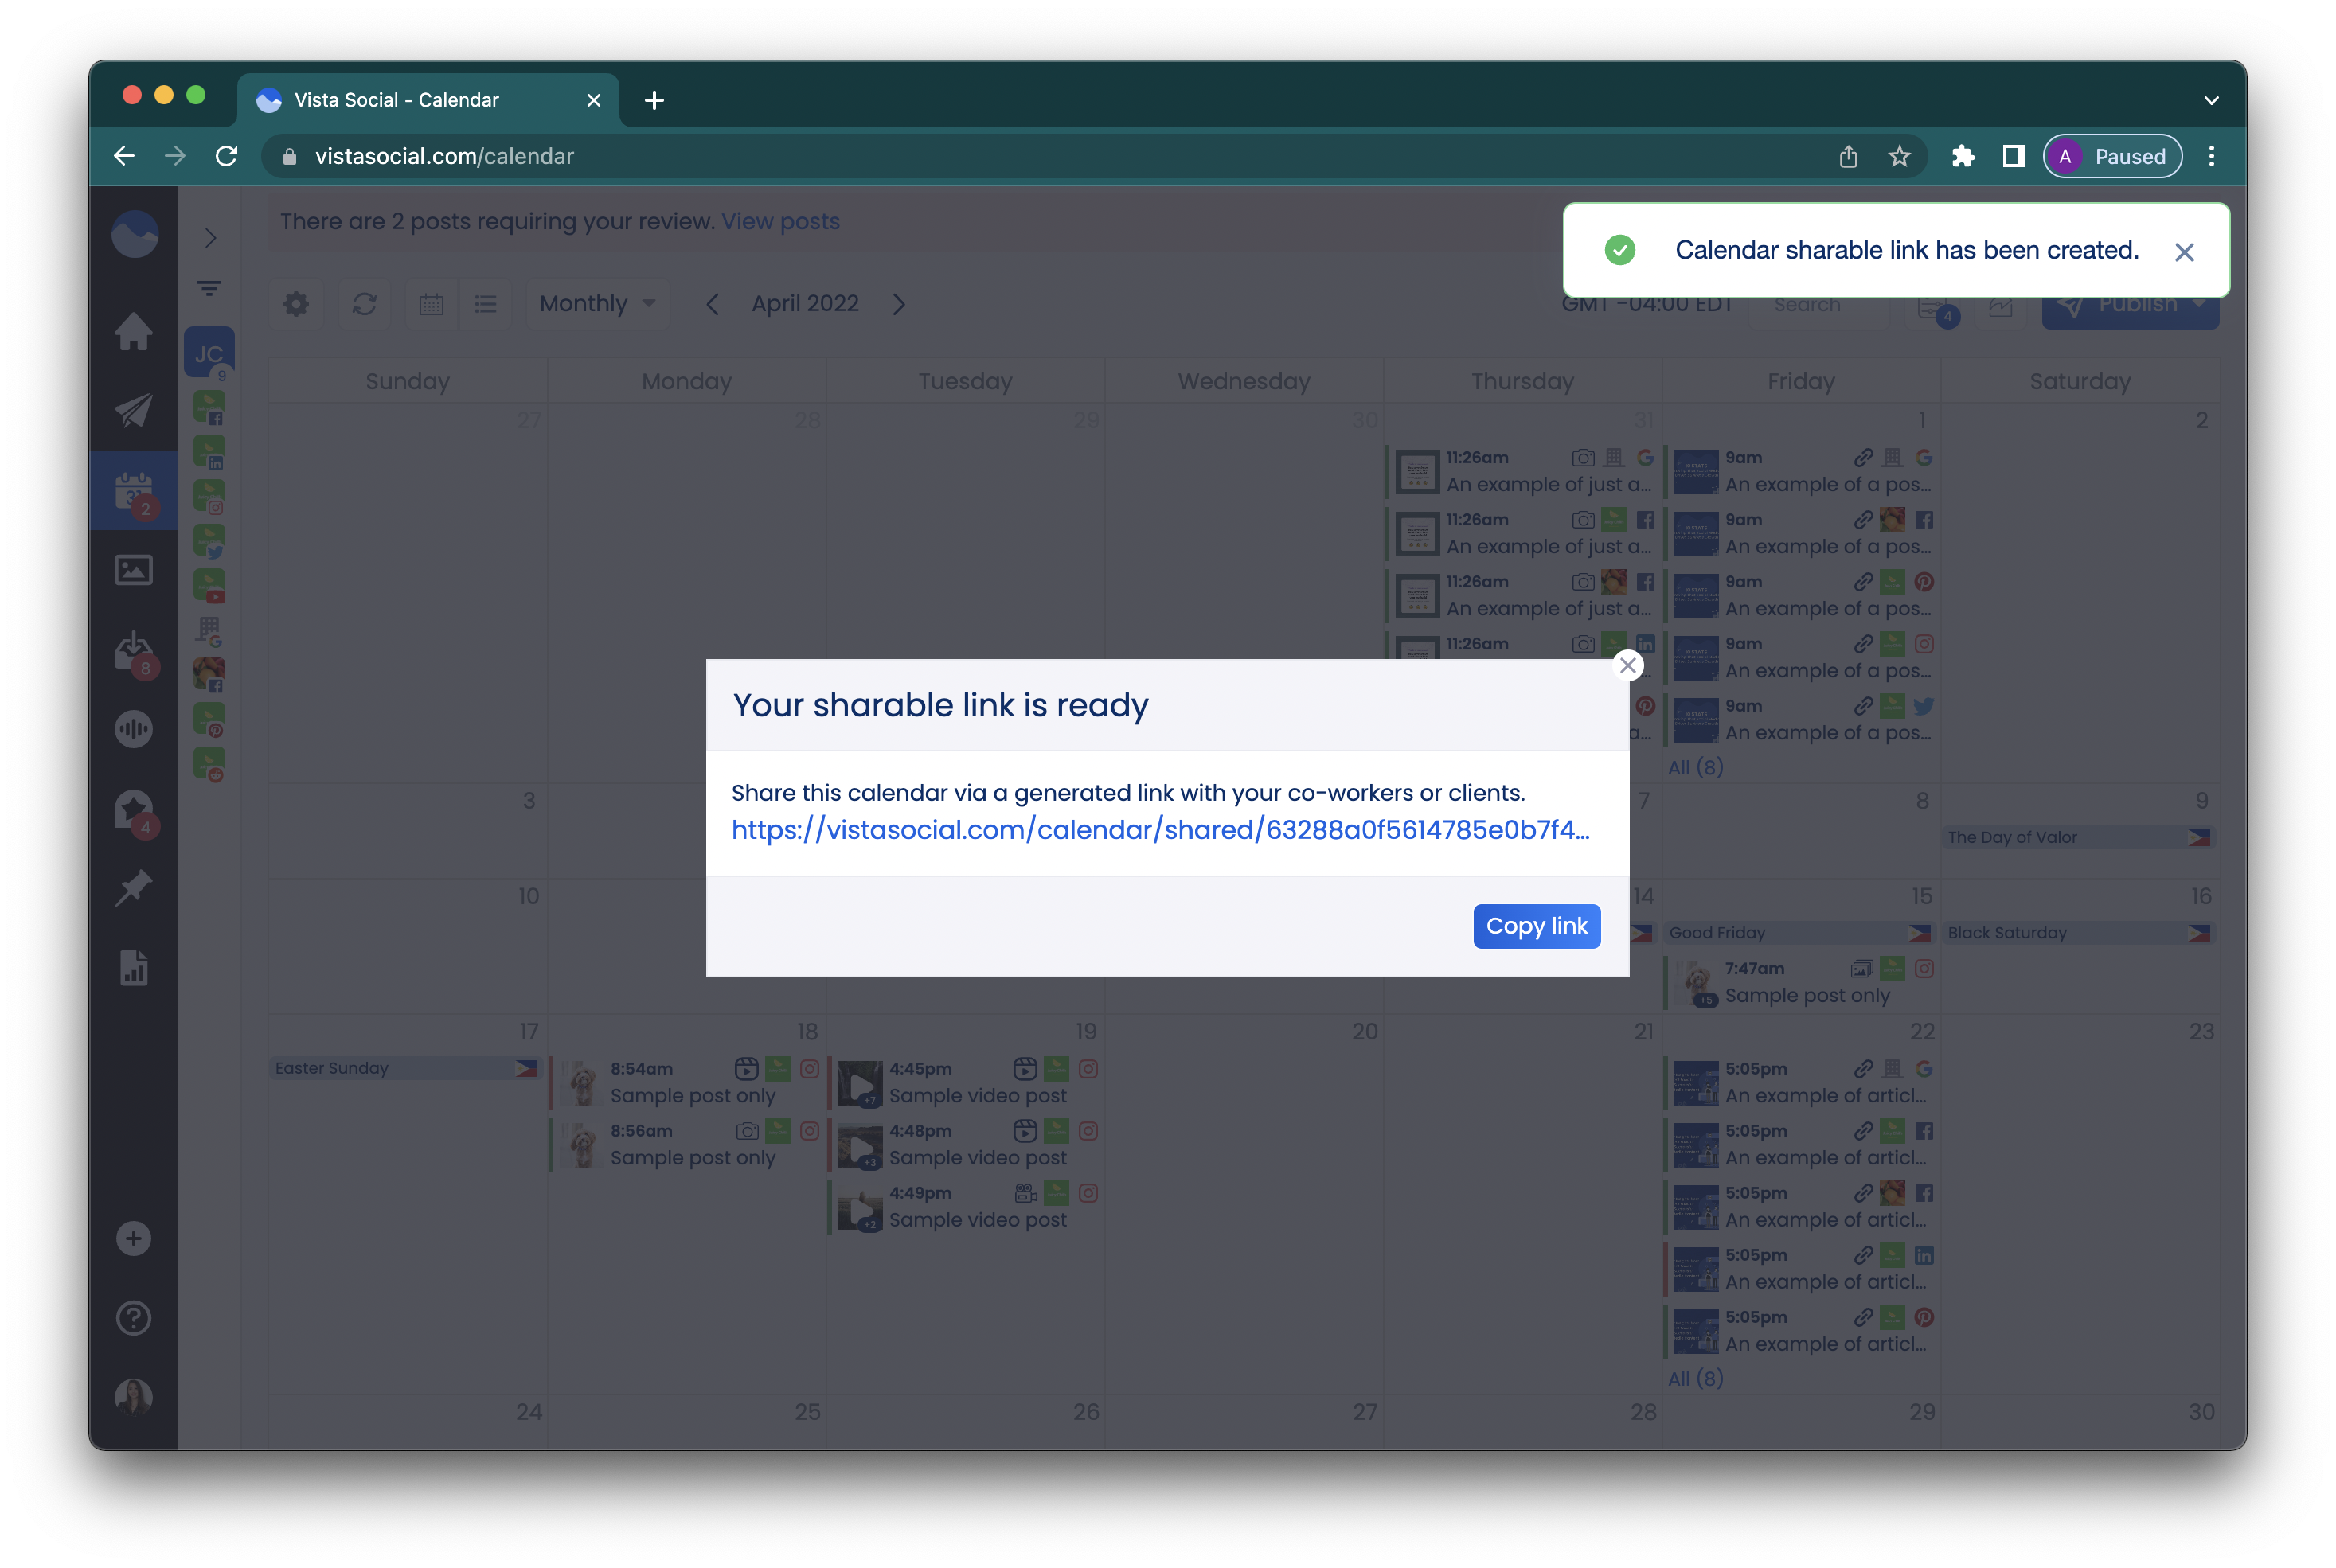Open Reviews star icon in sidebar
The width and height of the screenshot is (2336, 1568).
pos(133,810)
